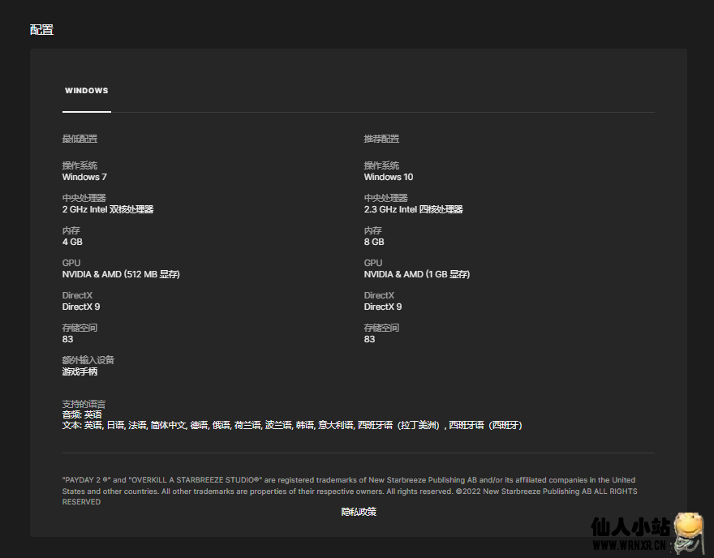Click the 2.3 GHz Intel 四核处理器 text

[413, 209]
